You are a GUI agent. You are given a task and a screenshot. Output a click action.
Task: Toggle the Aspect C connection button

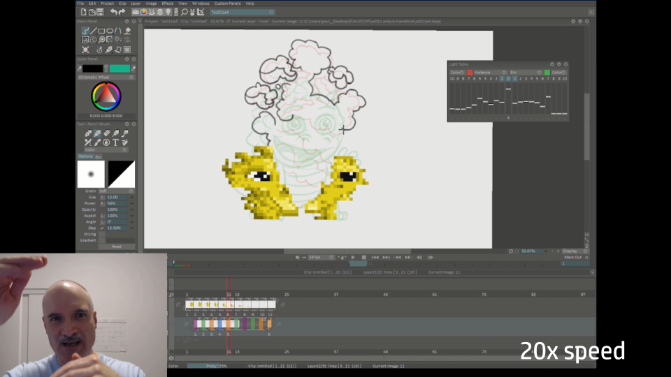tap(102, 216)
